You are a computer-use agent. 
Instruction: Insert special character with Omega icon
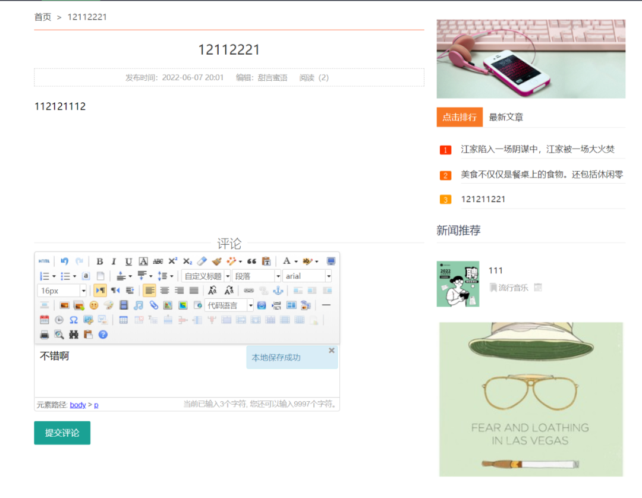coord(74,320)
